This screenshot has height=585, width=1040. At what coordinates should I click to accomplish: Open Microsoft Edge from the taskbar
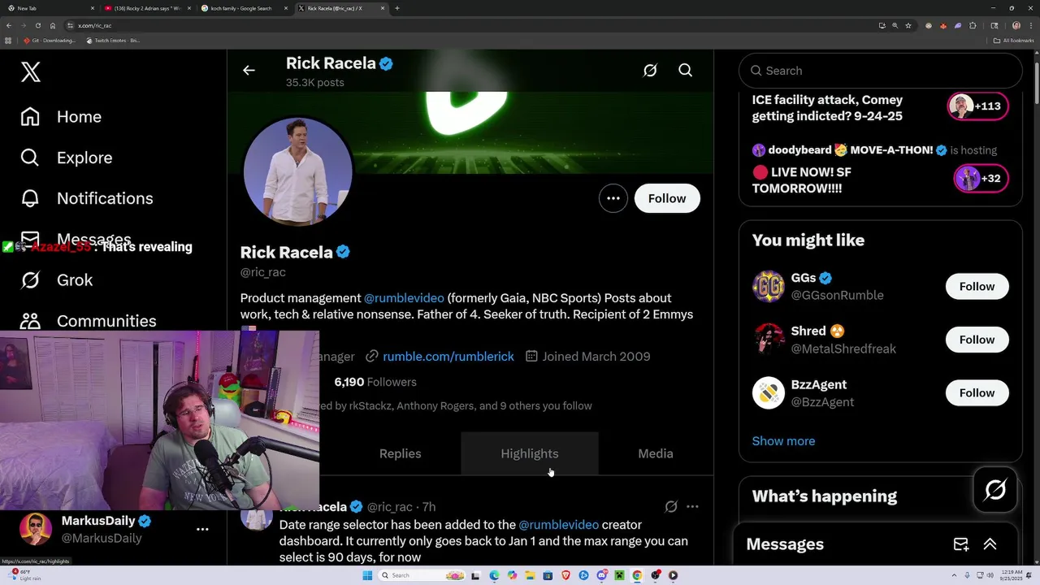coord(494,575)
